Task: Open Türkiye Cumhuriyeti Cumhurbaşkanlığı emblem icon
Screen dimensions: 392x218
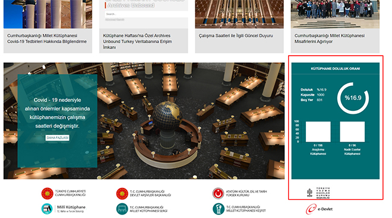Action: [x=48, y=193]
